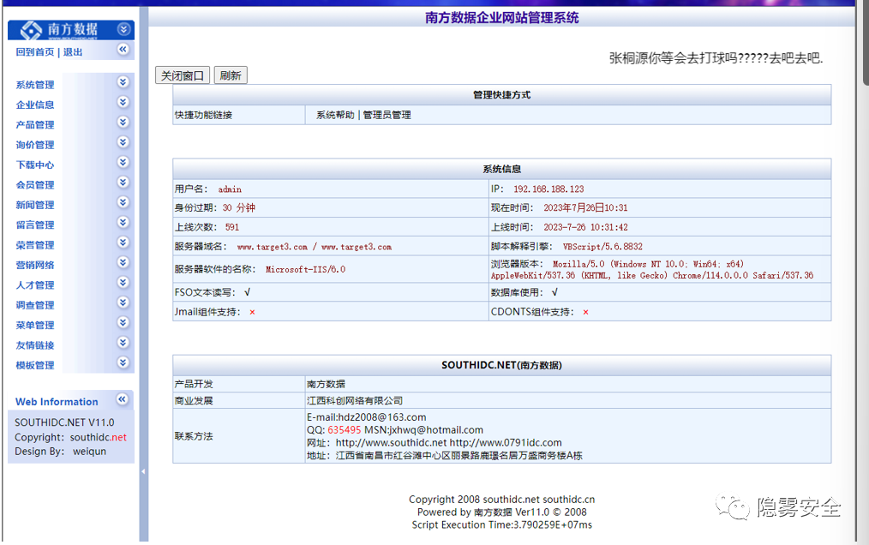
Task: Go to 回到首页 link
Action: click(35, 52)
